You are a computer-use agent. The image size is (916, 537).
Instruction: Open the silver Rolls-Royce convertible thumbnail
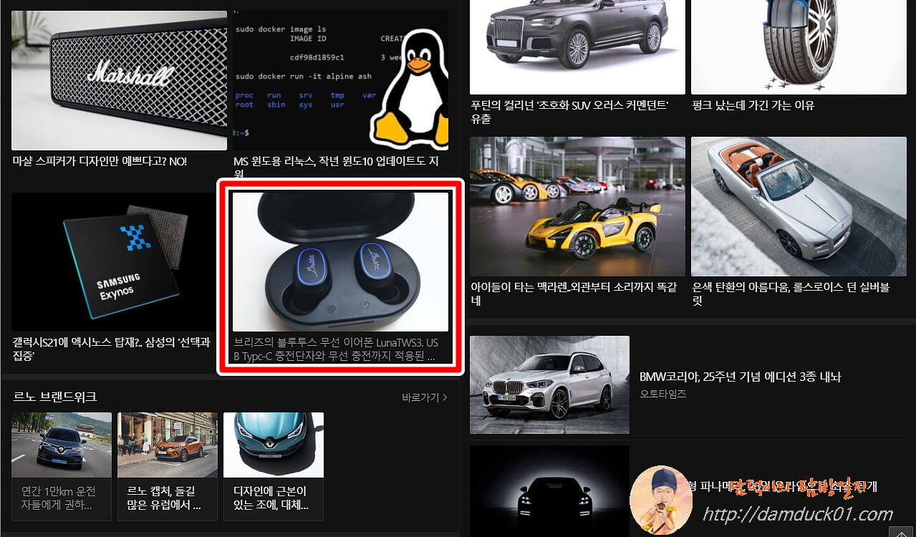click(799, 206)
